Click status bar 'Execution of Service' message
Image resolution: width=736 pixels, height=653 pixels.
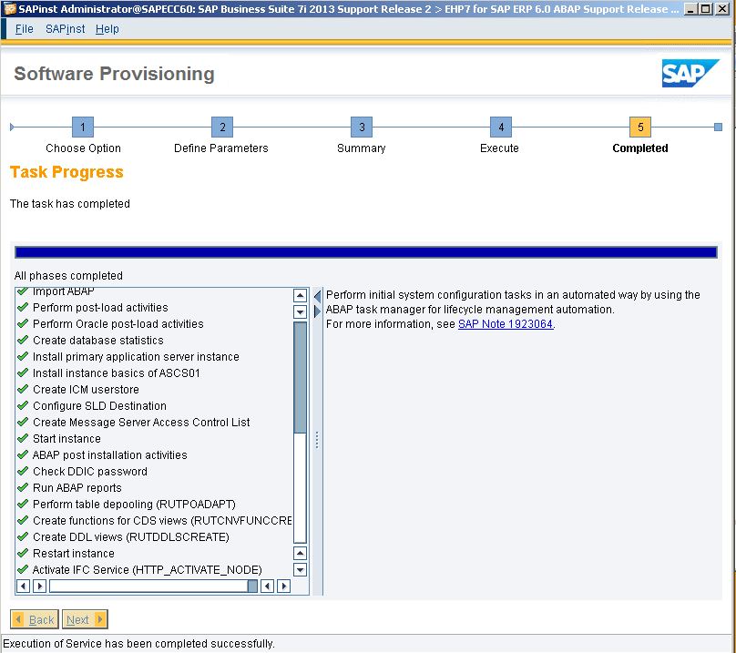138,644
